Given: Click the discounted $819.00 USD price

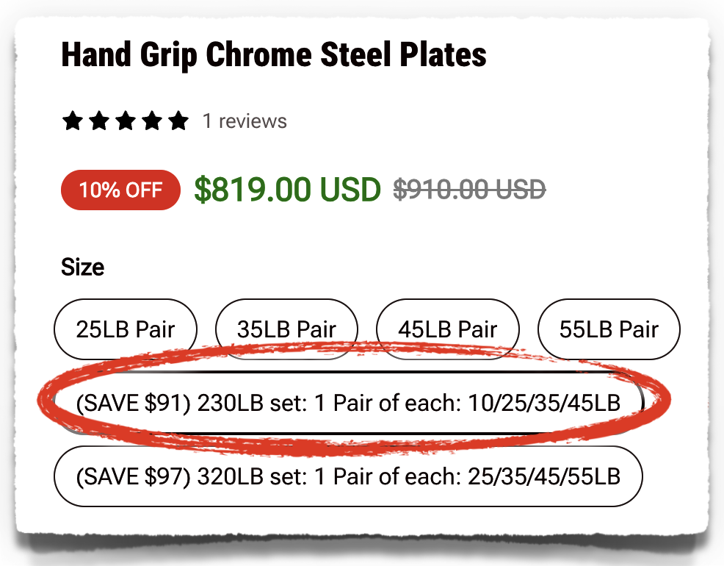Looking at the screenshot, I should [283, 190].
